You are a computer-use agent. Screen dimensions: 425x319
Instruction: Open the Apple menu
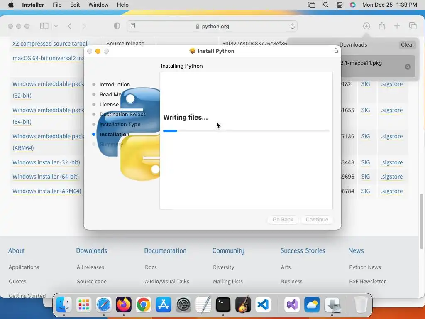pyautogui.click(x=11, y=5)
